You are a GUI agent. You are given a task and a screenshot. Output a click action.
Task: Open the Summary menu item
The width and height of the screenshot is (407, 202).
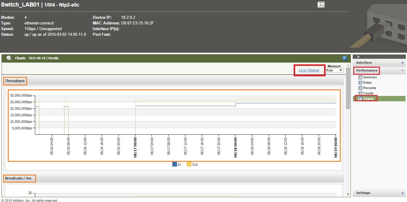point(370,77)
